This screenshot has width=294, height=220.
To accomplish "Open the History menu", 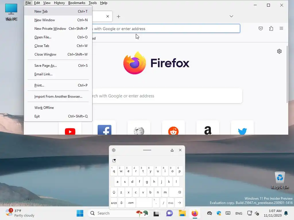I will coord(59,3).
